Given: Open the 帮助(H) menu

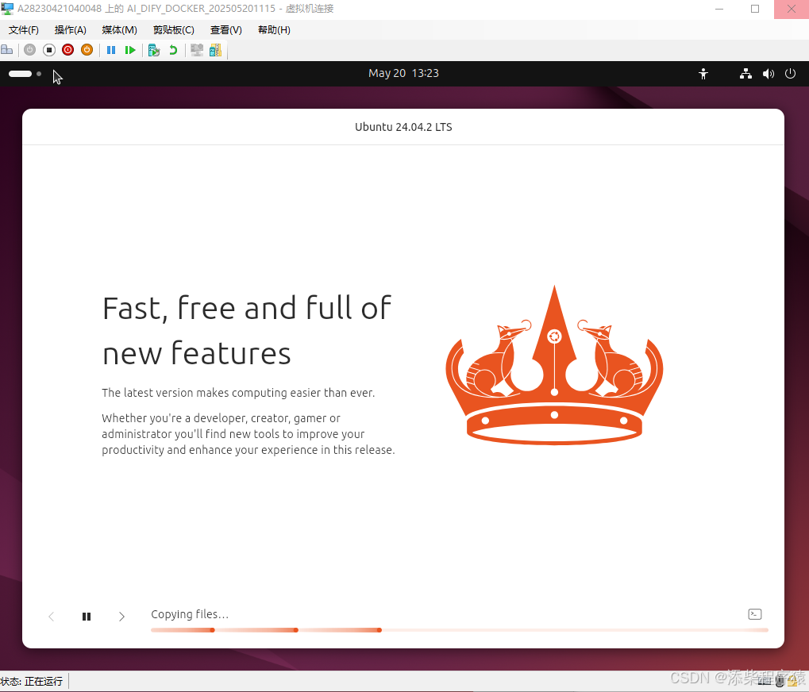Looking at the screenshot, I should coord(274,30).
